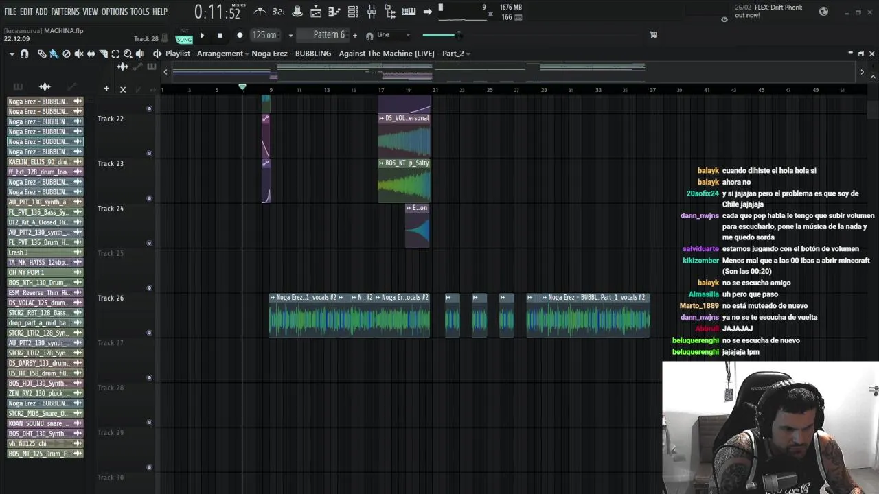Open the online news globe icon
Viewport: 879px width, 494px height.
tap(823, 12)
